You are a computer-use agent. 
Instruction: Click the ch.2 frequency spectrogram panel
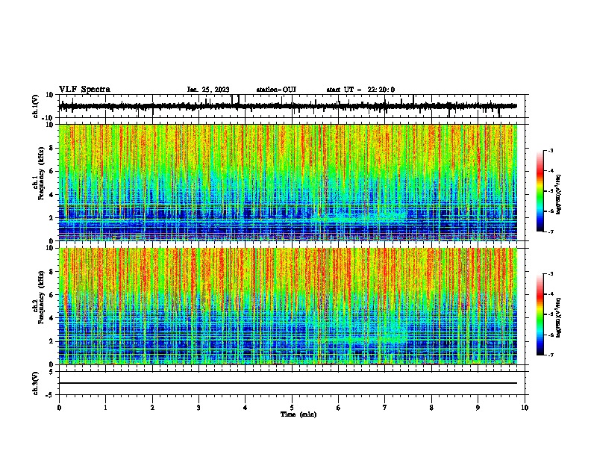(x=288, y=306)
